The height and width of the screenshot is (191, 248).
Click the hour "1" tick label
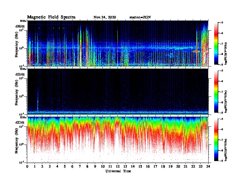[35, 167]
